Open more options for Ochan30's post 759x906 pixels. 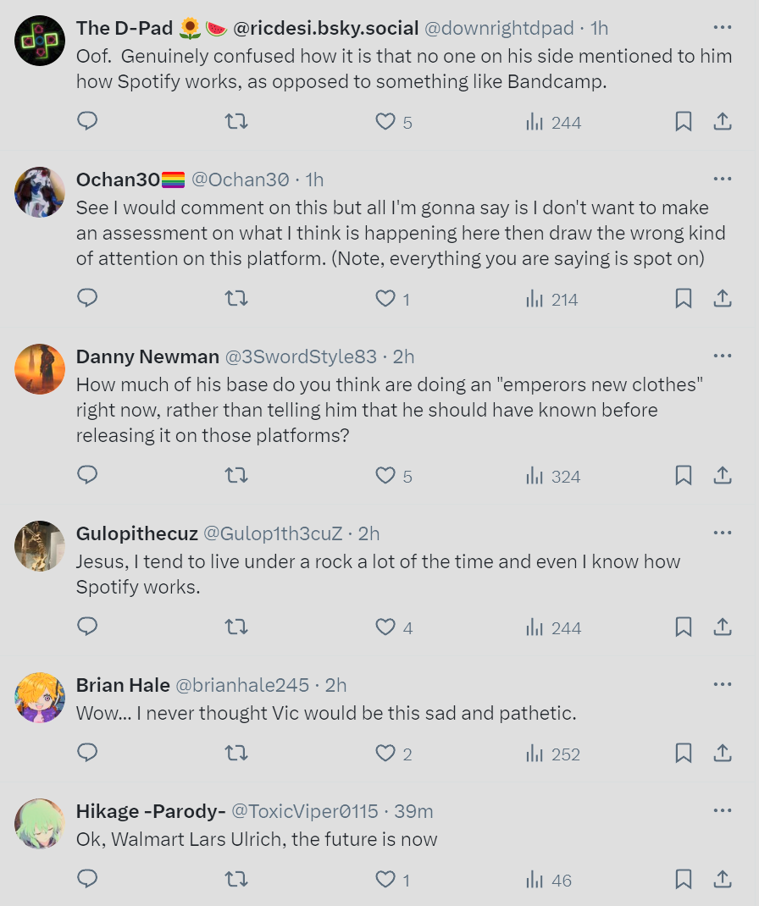tap(723, 178)
